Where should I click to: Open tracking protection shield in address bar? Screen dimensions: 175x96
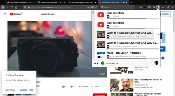pos(25,8)
